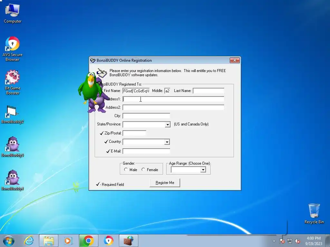Focus the Address1 field
The height and width of the screenshot is (247, 330).
173,99
